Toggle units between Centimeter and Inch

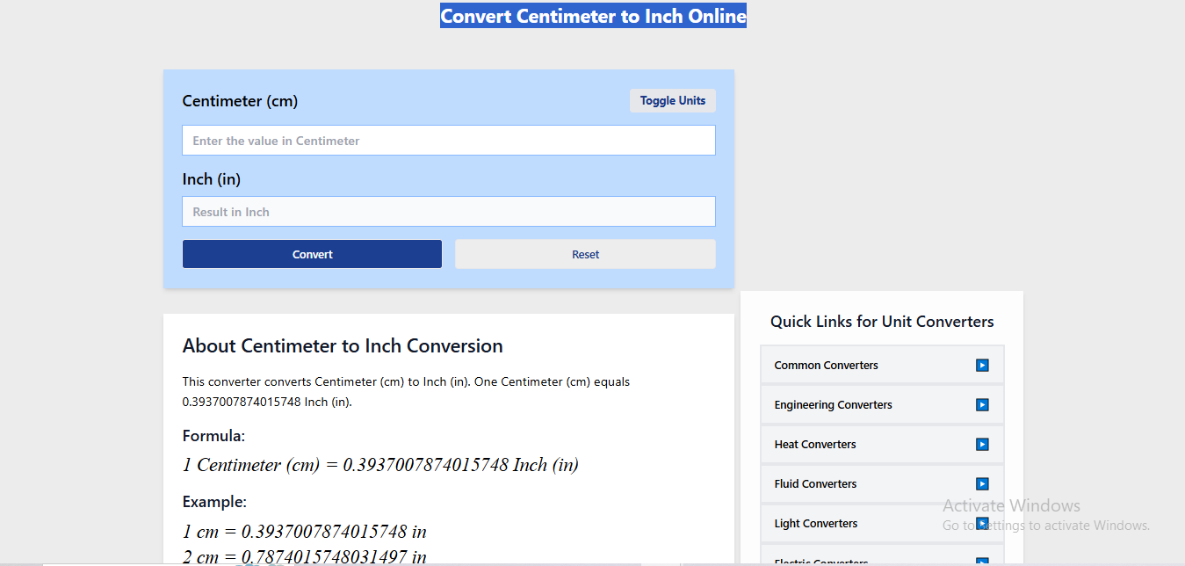point(673,100)
